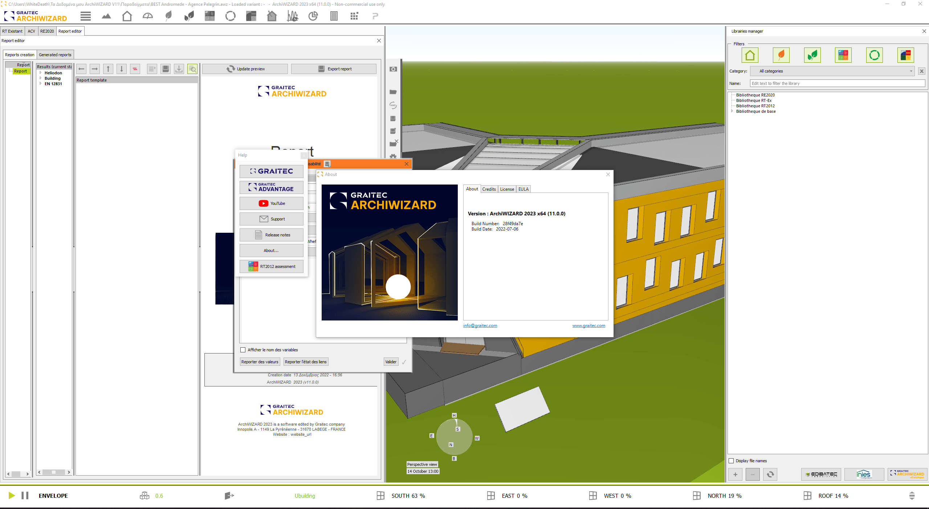929x509 pixels.
Task: Click Reporter les valeurs button
Action: (260, 361)
